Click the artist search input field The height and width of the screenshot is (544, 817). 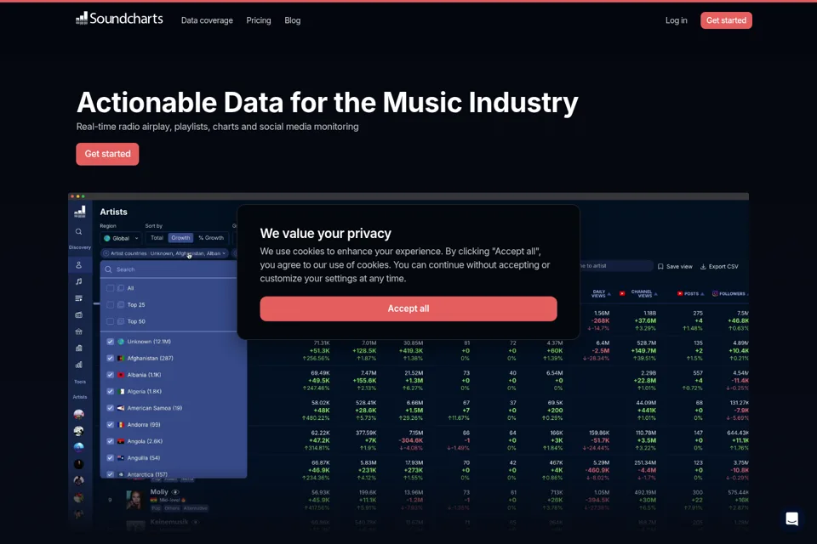pos(616,266)
